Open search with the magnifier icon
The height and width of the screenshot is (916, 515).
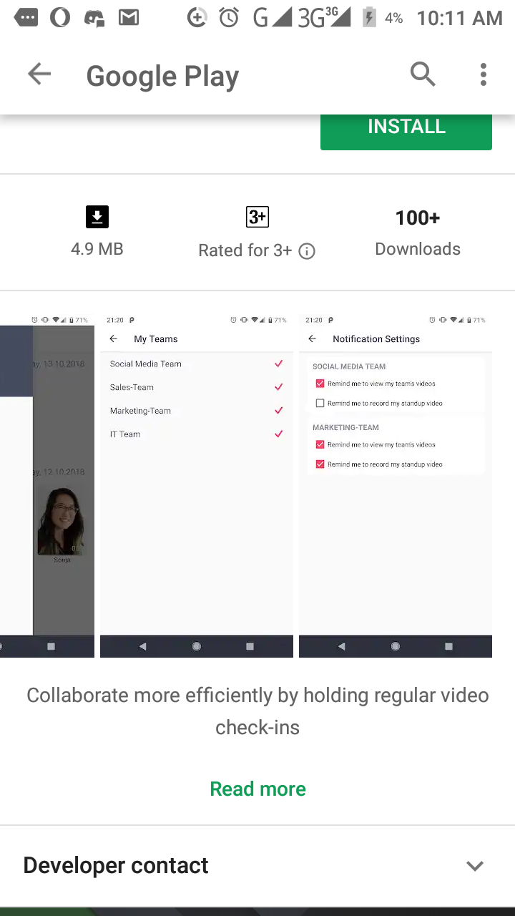pyautogui.click(x=423, y=74)
